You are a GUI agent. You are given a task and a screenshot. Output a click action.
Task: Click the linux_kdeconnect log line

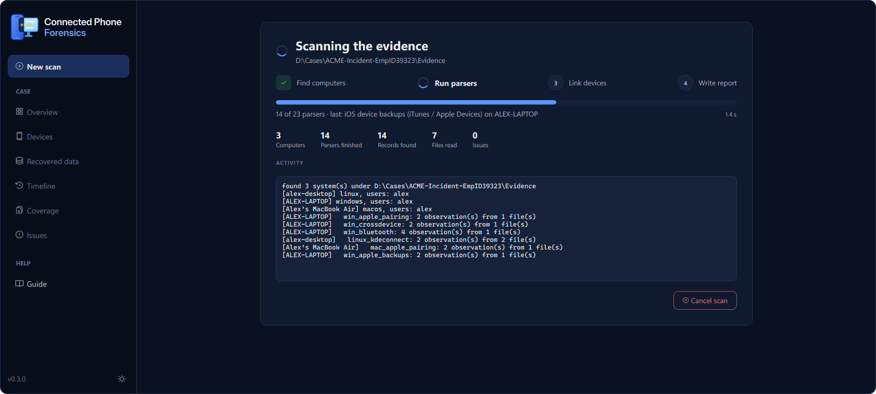409,240
